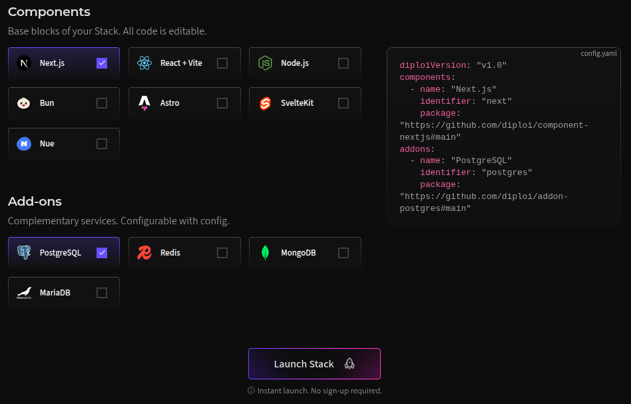Viewport: 631px width, 404px height.
Task: Click the Next.js logo icon
Action: 24,63
